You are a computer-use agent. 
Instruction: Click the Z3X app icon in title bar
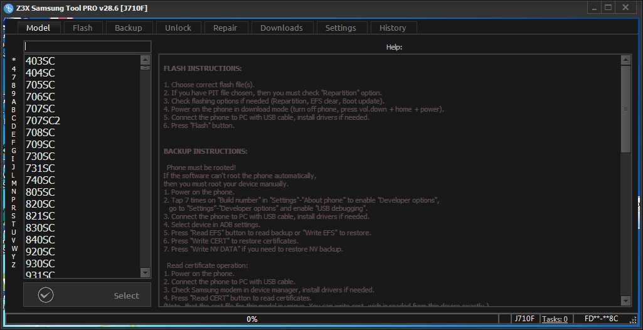(x=8, y=8)
